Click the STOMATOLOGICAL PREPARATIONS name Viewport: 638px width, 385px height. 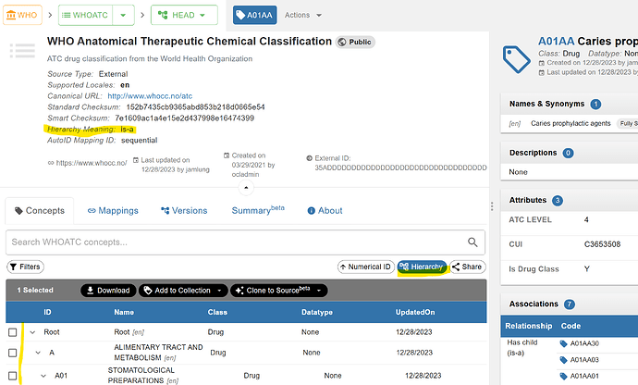click(x=141, y=376)
